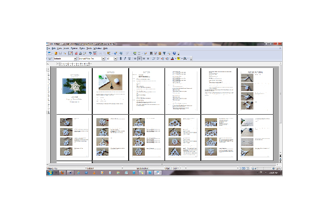329x219 pixels.
Task: Open the Spelling and Grammar check
Action: coord(91,54)
